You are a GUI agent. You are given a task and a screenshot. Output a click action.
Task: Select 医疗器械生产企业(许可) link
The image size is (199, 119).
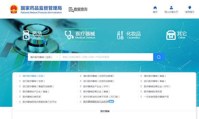point(96,86)
